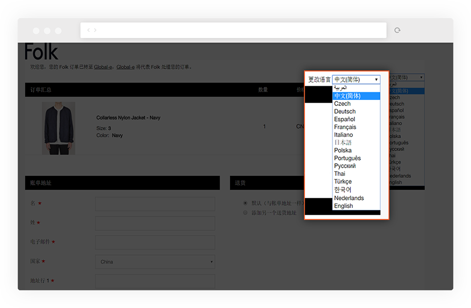Select 中文(简体) option in the list
This screenshot has height=308, width=471.
[356, 96]
